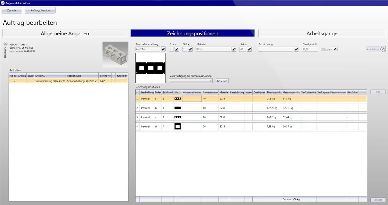Open the Vorarbeitsgang für Zeichnungsposition dropdown
Screen dimensions: 388x205
191,81
